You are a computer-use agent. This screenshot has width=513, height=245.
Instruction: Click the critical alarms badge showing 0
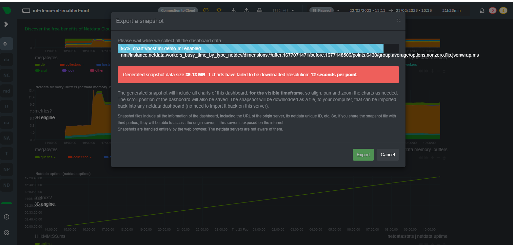click(x=492, y=10)
